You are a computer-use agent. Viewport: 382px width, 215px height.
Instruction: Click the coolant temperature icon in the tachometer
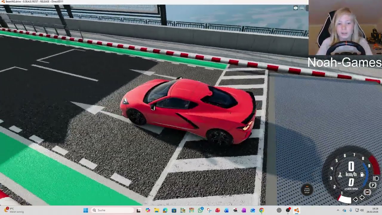click(340, 175)
